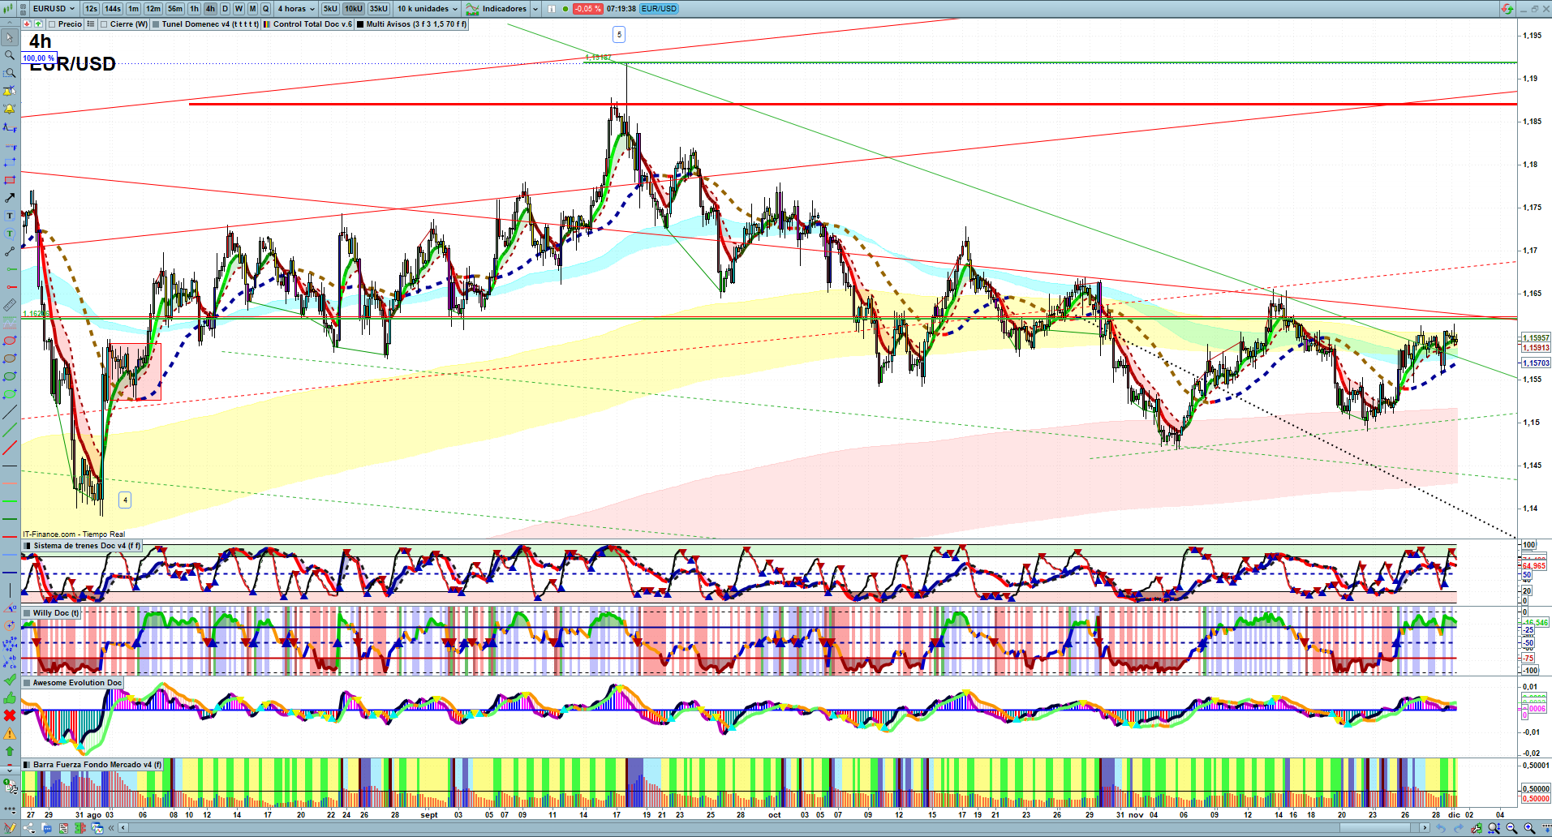Switch to the D daily timeframe

pos(225,9)
